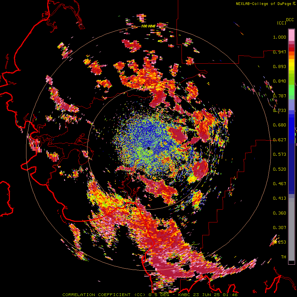Click the 0.840 scale value
This screenshot has height=297, width=297.
tap(280, 81)
